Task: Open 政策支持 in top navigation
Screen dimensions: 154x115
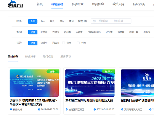Action: pyautogui.click(x=118, y=4)
